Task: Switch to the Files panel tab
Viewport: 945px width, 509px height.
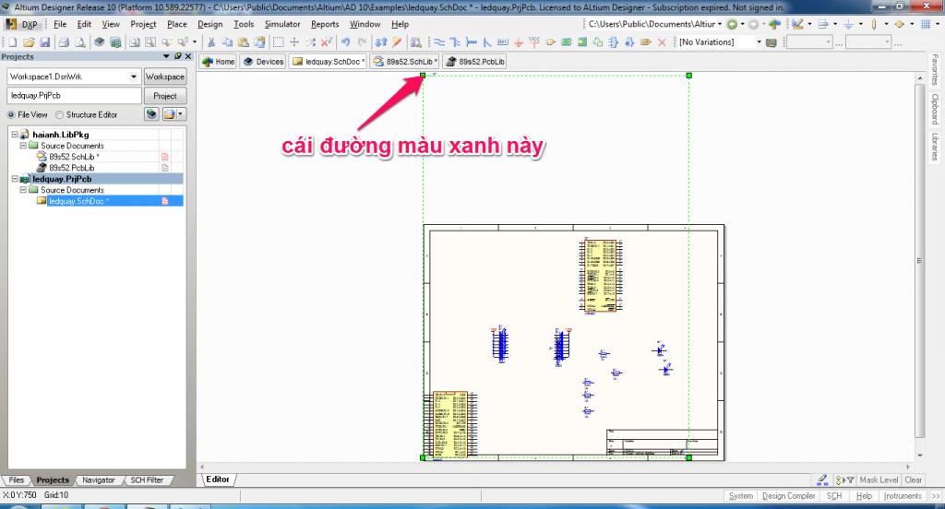Action: pyautogui.click(x=17, y=480)
